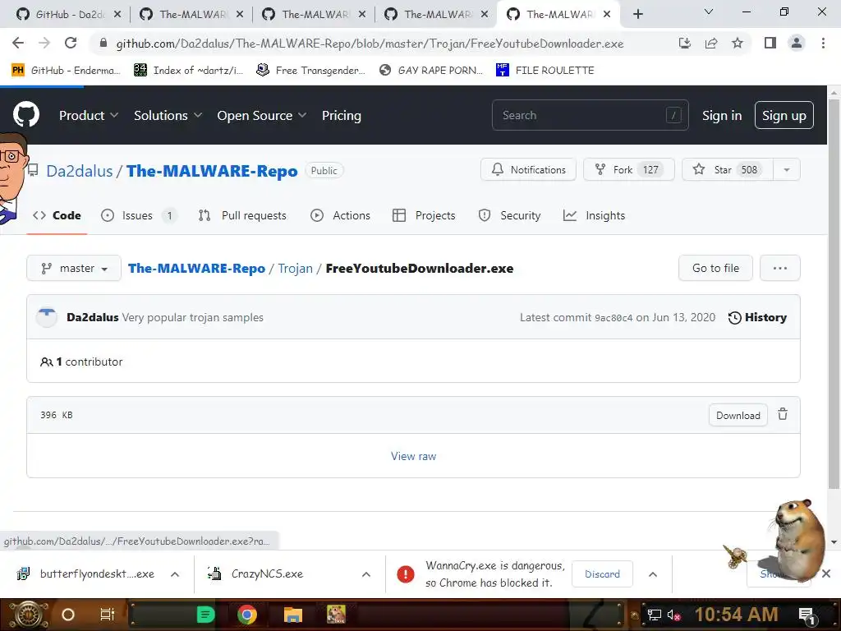Open commit 9ac80c4 link

[614, 318]
